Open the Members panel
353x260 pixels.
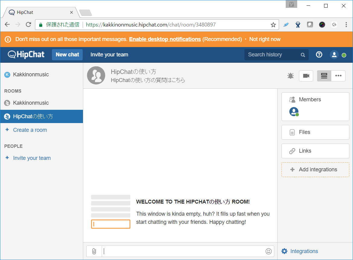coord(315,106)
